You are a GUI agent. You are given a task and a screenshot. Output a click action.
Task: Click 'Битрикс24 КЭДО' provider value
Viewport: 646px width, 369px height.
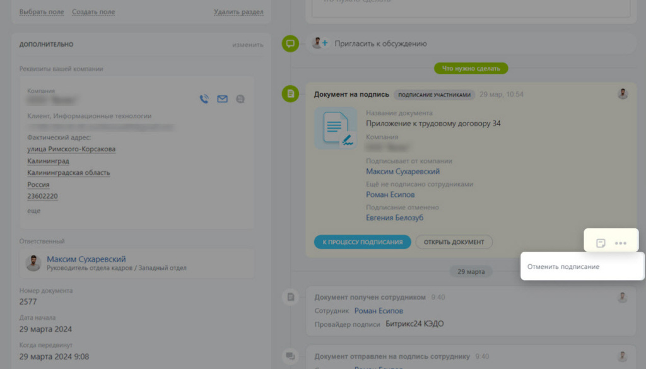pos(414,324)
